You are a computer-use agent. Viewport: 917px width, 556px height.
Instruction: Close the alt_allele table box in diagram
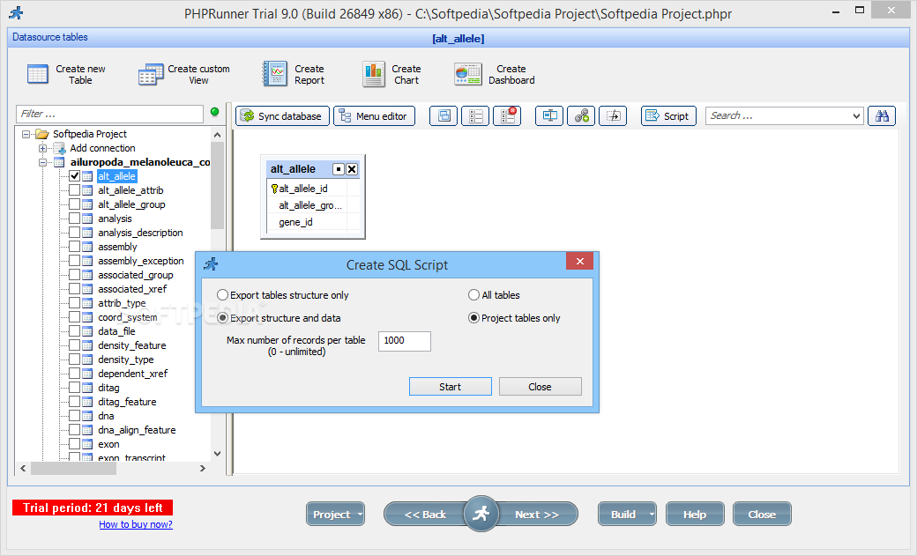click(x=352, y=169)
